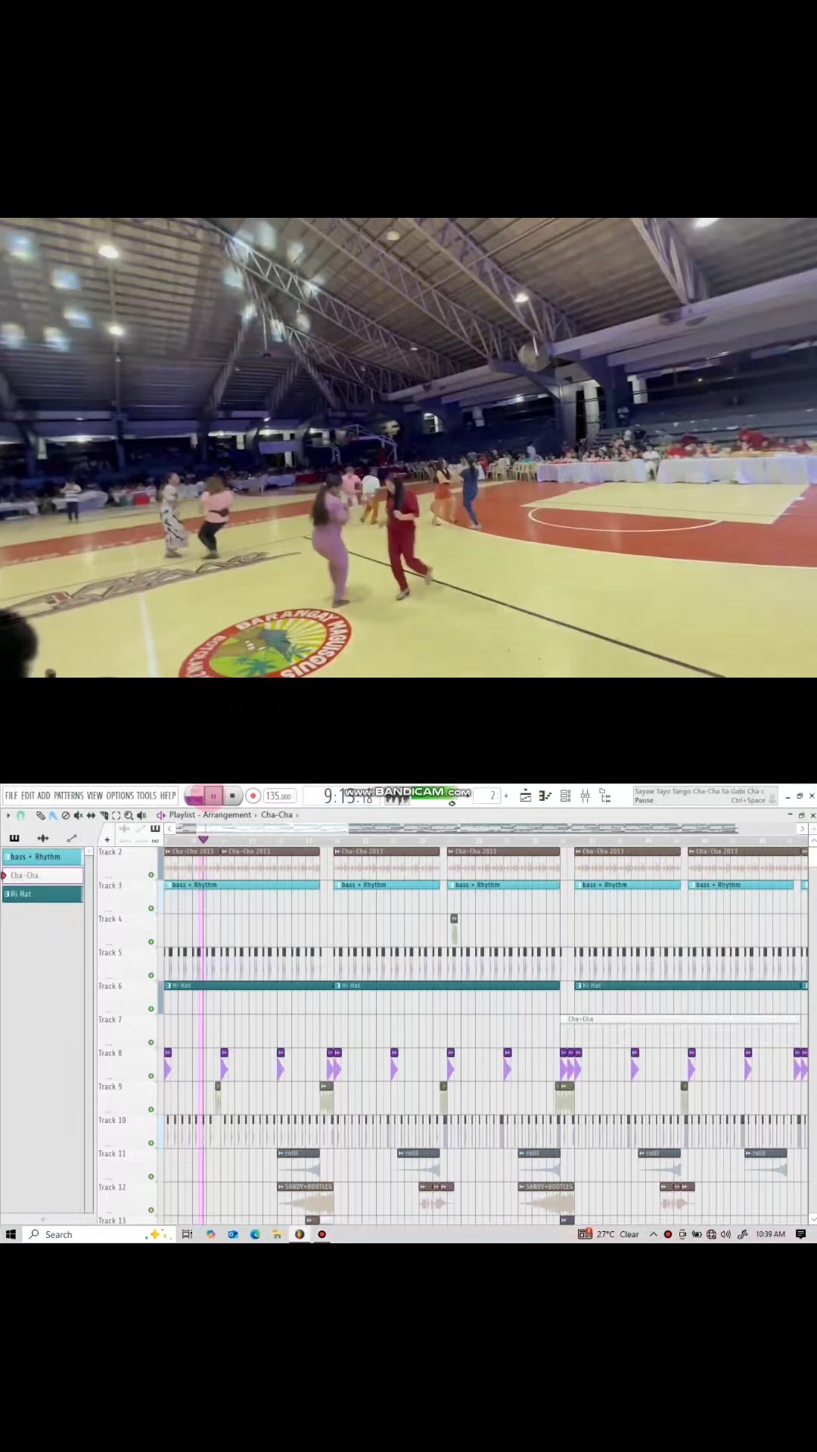Select the Slip tool
The image size is (817, 1452).
[x=91, y=815]
